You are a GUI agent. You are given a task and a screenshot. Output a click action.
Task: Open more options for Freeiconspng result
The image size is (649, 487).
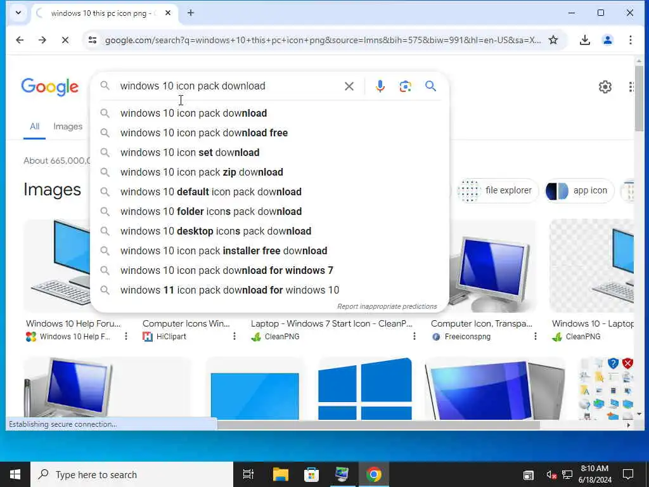pyautogui.click(x=535, y=336)
